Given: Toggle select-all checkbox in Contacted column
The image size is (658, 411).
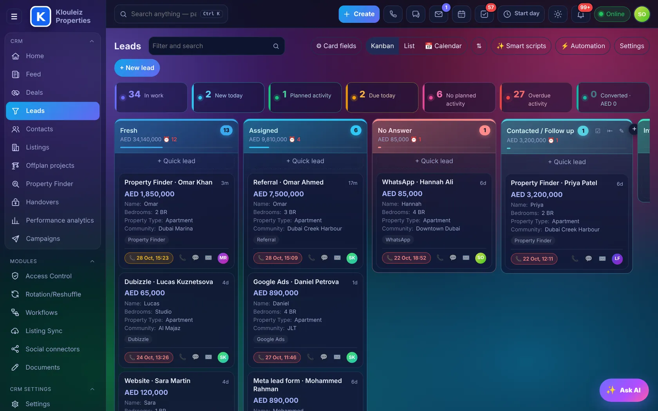Looking at the screenshot, I should [x=598, y=131].
